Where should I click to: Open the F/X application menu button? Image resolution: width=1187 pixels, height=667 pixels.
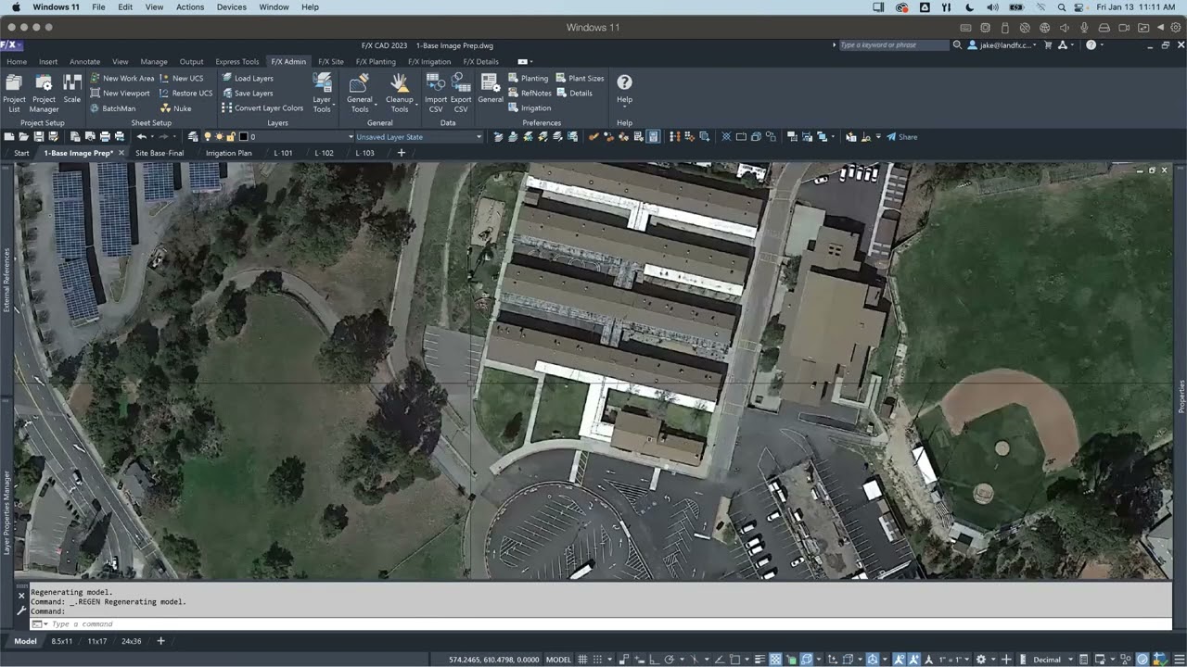tap(11, 44)
